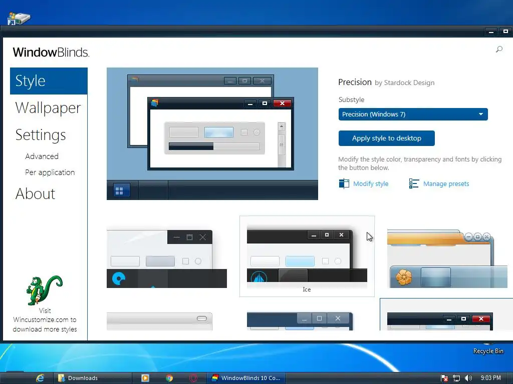Open the About section
The image size is (513, 384).
click(x=36, y=193)
